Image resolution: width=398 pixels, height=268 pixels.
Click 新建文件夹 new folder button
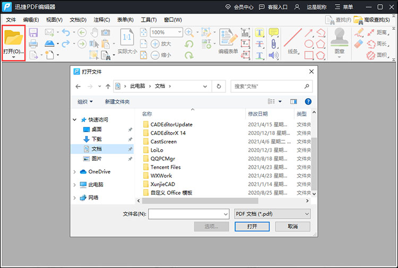117,102
